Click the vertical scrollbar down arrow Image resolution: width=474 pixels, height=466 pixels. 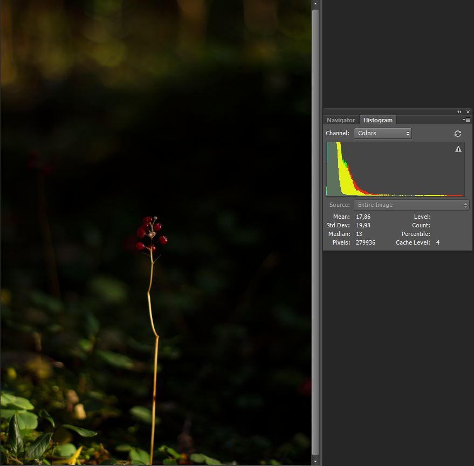(315, 461)
